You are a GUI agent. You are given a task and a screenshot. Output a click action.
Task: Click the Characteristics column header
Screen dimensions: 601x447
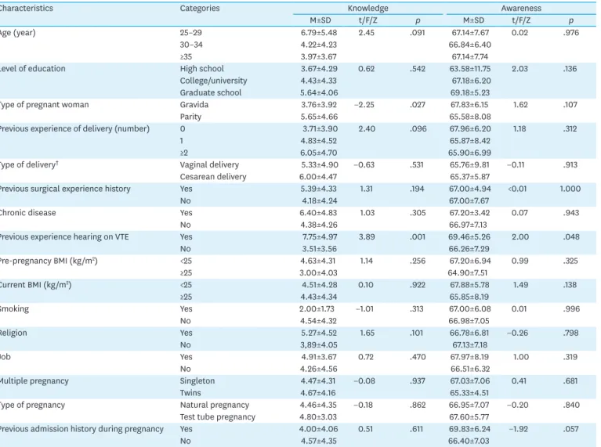tap(26, 8)
